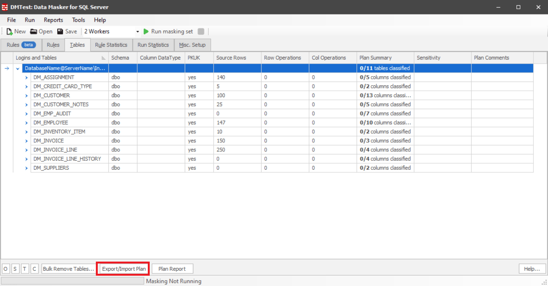Click the Plan Report button

click(x=172, y=269)
